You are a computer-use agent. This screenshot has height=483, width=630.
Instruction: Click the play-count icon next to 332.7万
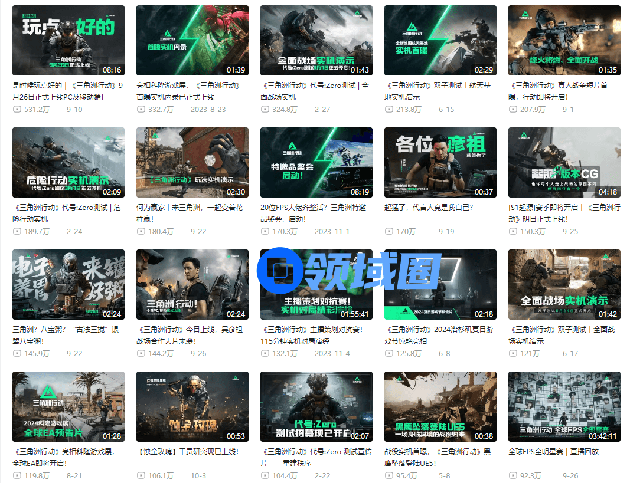141,110
